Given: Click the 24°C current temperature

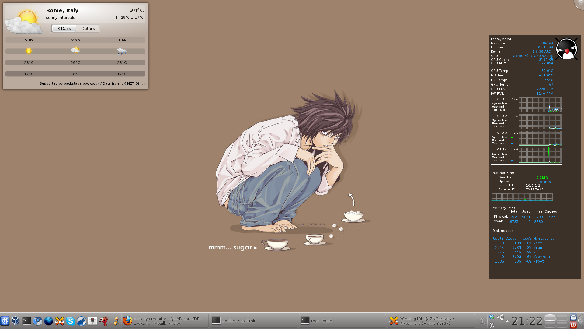Looking at the screenshot, I should [x=137, y=10].
